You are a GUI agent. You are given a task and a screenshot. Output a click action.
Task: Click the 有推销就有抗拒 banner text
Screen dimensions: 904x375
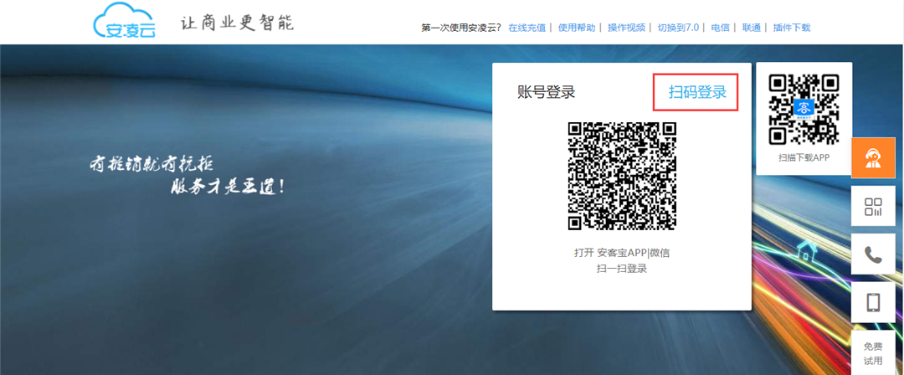[x=152, y=163]
